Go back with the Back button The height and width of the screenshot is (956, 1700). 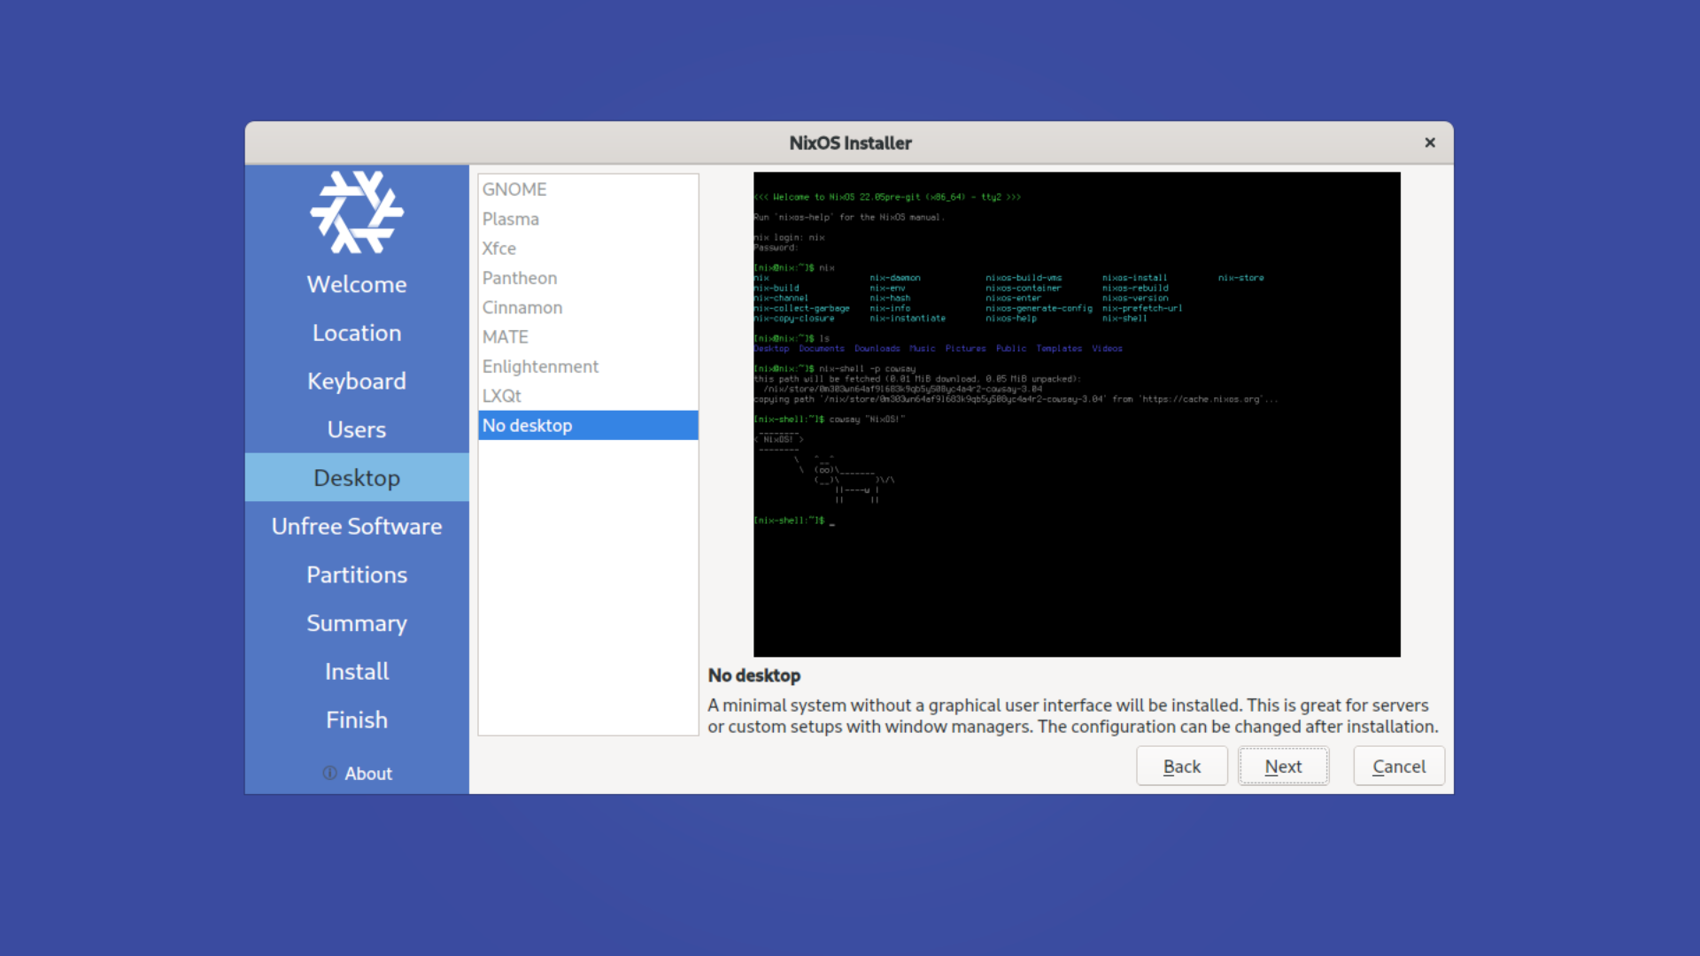coord(1181,767)
